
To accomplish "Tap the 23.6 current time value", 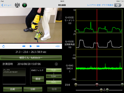I will click(67, 85).
